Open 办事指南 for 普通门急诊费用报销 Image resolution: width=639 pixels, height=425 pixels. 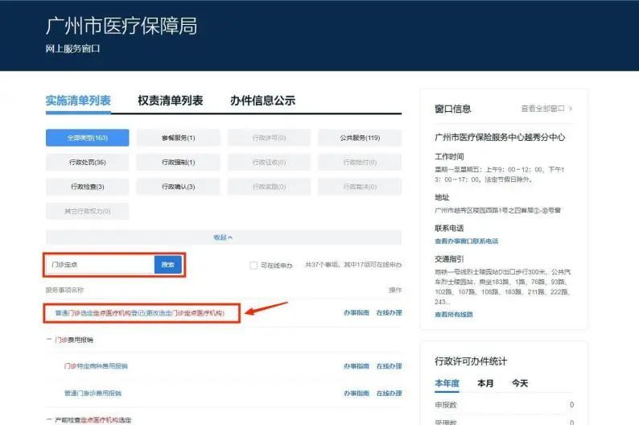(x=357, y=394)
